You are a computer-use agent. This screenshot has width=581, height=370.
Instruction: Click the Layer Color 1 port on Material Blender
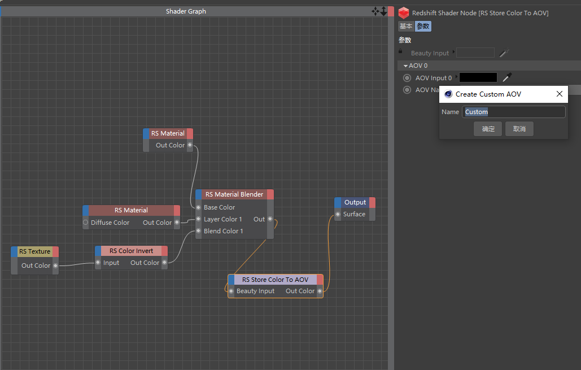[x=198, y=219]
